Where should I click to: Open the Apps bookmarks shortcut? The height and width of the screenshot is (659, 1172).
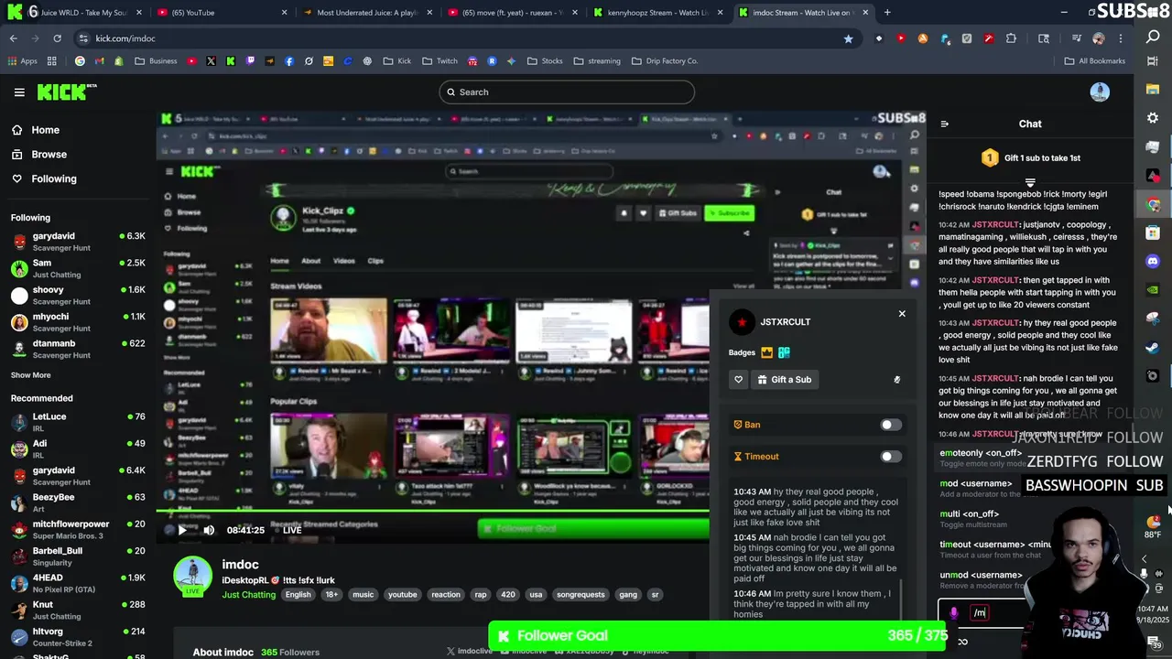tap(23, 61)
